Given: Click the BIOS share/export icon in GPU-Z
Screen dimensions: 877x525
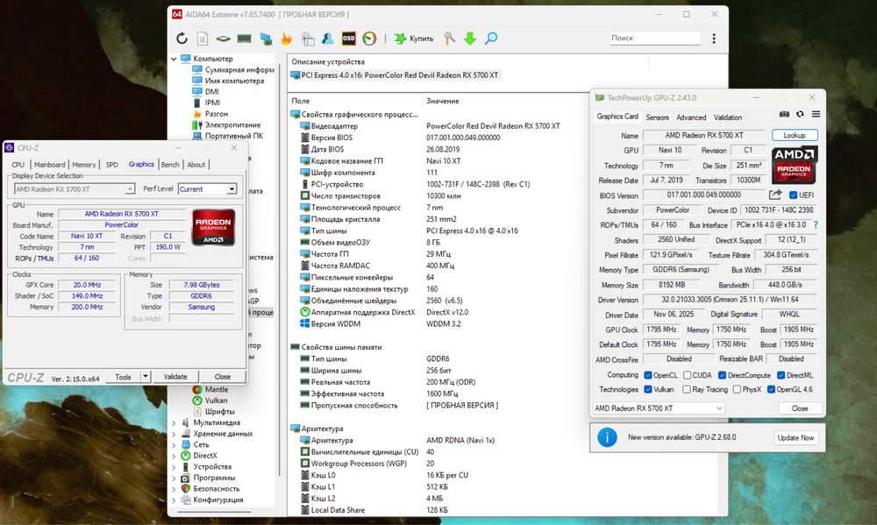Looking at the screenshot, I should [x=776, y=195].
